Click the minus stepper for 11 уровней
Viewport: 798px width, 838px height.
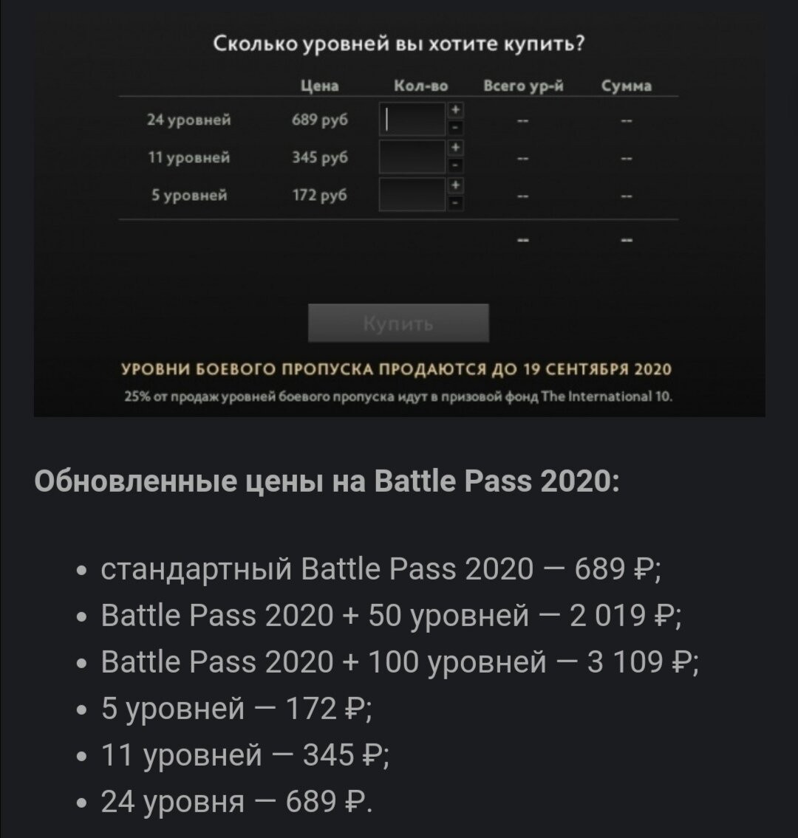pyautogui.click(x=455, y=165)
